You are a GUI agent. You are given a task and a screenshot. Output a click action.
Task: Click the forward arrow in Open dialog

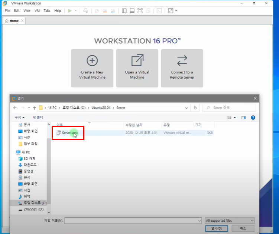(23, 108)
